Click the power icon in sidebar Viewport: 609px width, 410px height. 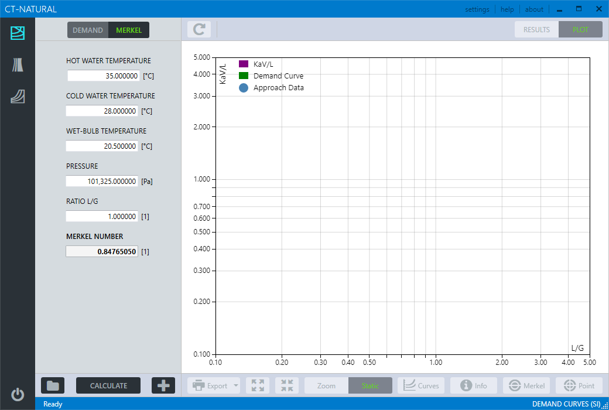[18, 395]
